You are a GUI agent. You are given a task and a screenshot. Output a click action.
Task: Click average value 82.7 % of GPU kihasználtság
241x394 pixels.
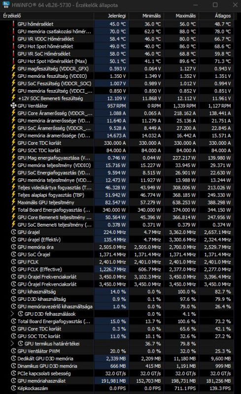tap(223, 292)
